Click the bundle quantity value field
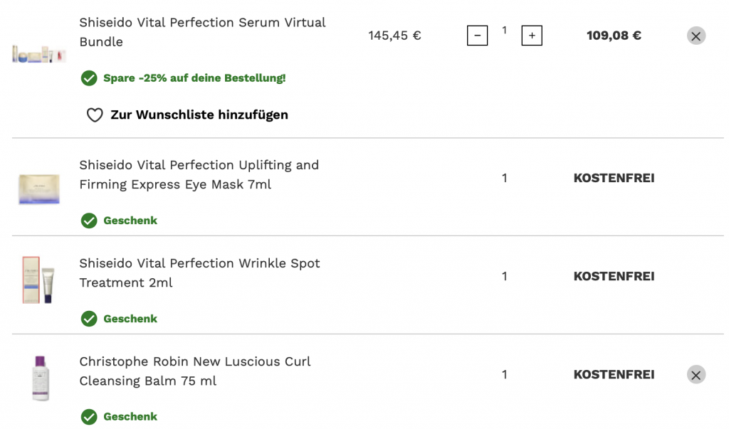Image resolution: width=729 pixels, height=429 pixels. [x=504, y=31]
